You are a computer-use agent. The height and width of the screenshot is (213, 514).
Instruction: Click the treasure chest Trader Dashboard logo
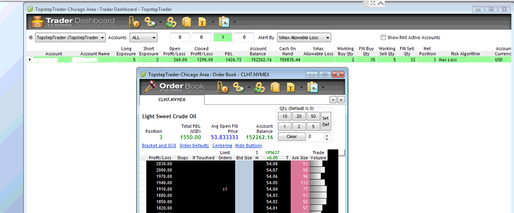[38, 22]
